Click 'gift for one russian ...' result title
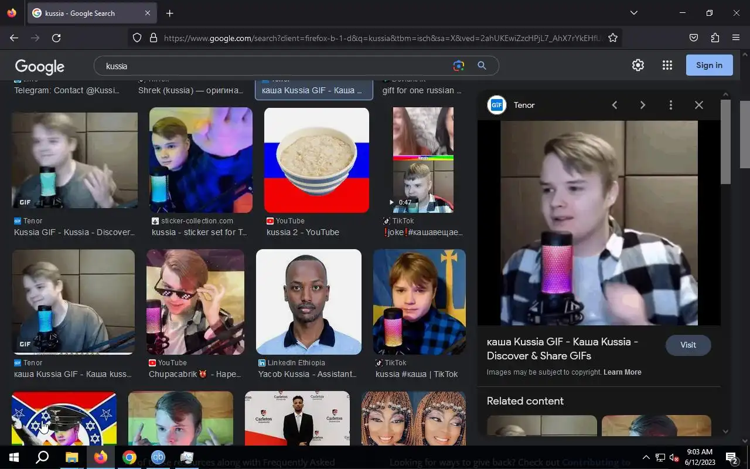 [x=422, y=90]
